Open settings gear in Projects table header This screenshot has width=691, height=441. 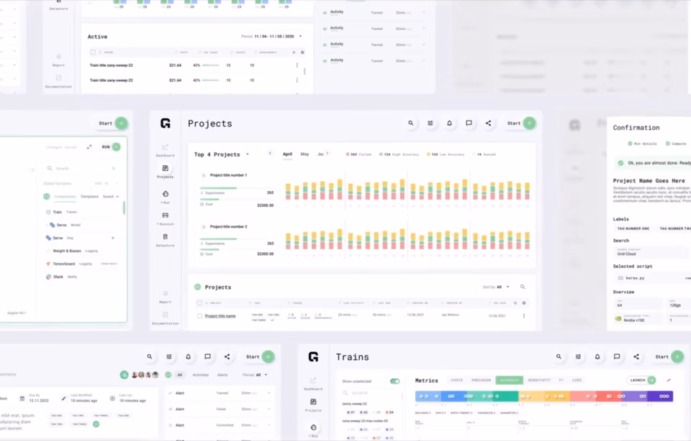[524, 303]
